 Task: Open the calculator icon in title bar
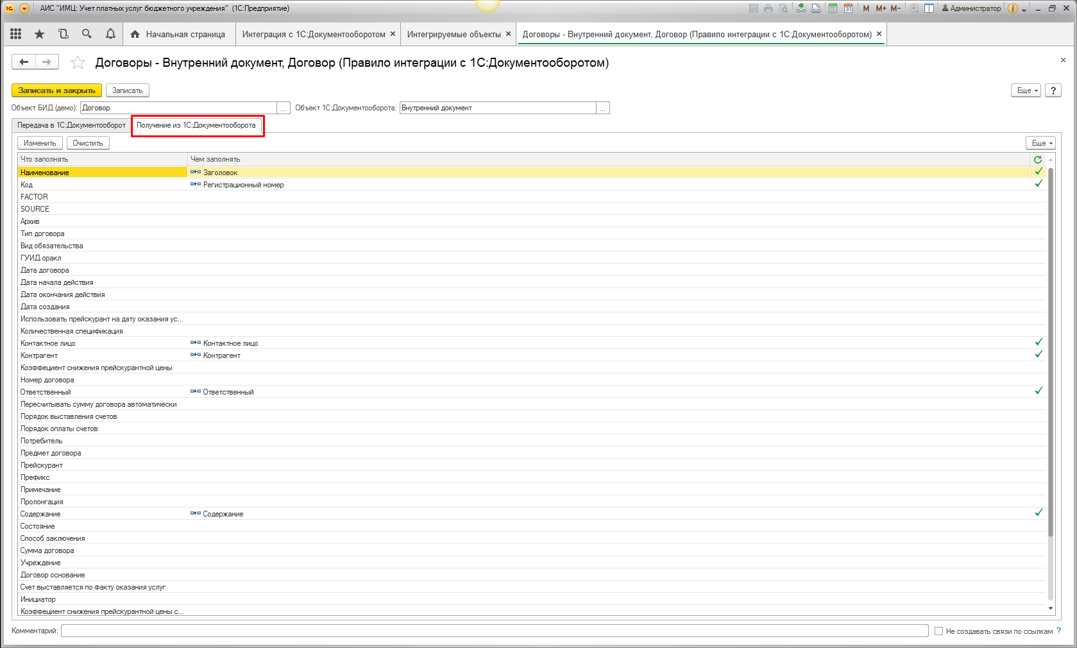833,8
